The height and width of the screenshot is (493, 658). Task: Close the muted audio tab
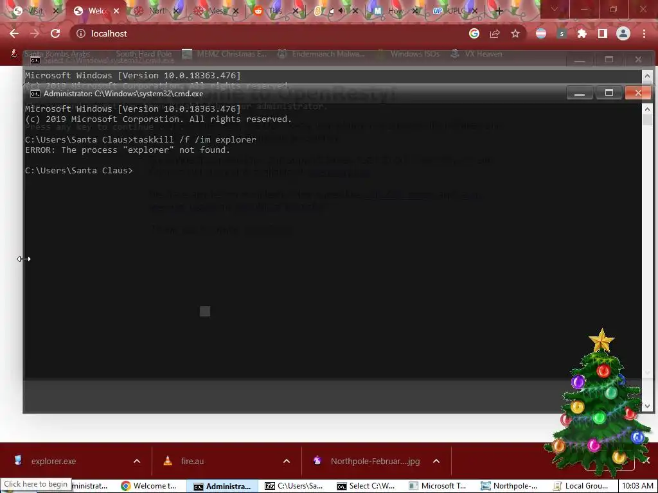pos(355,12)
